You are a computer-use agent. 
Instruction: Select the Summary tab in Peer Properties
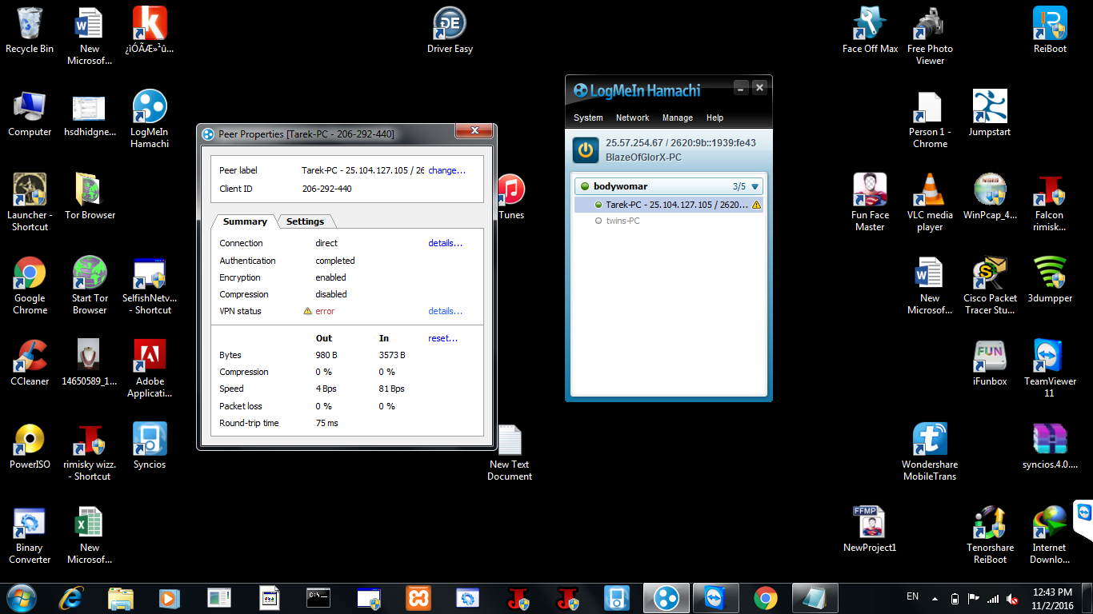(x=245, y=221)
